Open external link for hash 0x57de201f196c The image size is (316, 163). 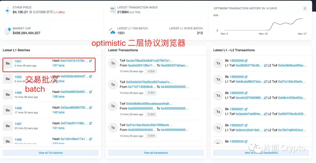point(90,123)
